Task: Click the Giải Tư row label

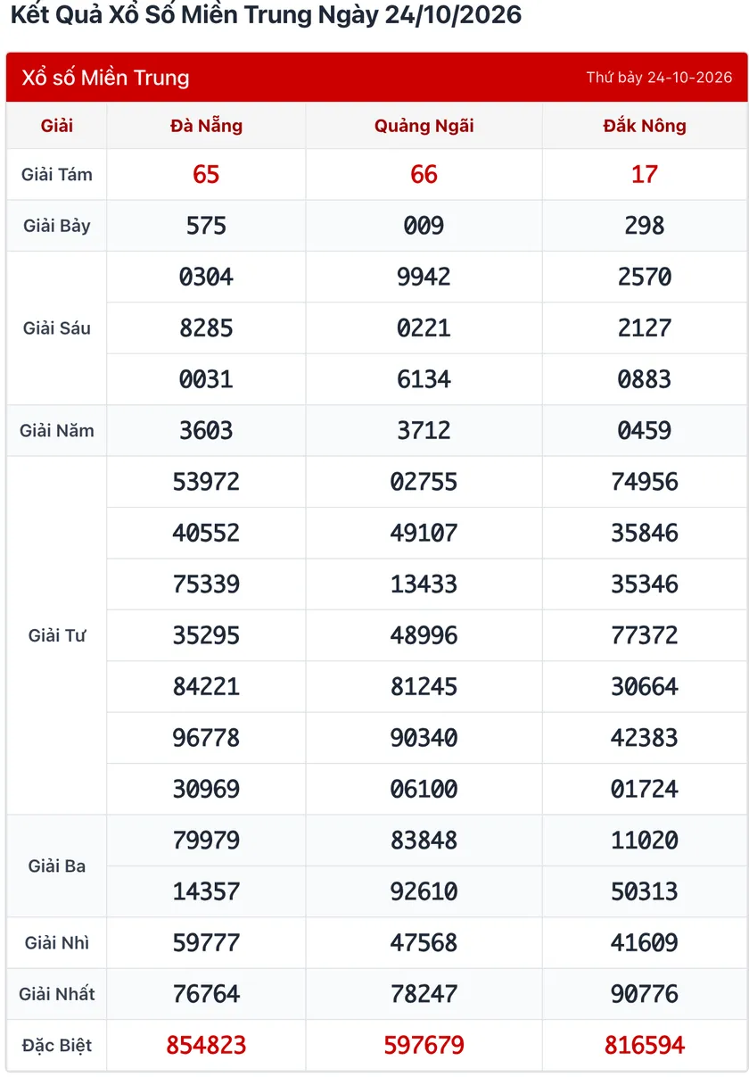Action: tap(57, 635)
